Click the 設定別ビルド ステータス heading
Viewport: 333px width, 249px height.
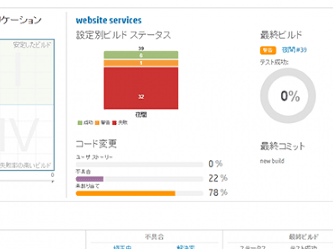pyautogui.click(x=124, y=35)
